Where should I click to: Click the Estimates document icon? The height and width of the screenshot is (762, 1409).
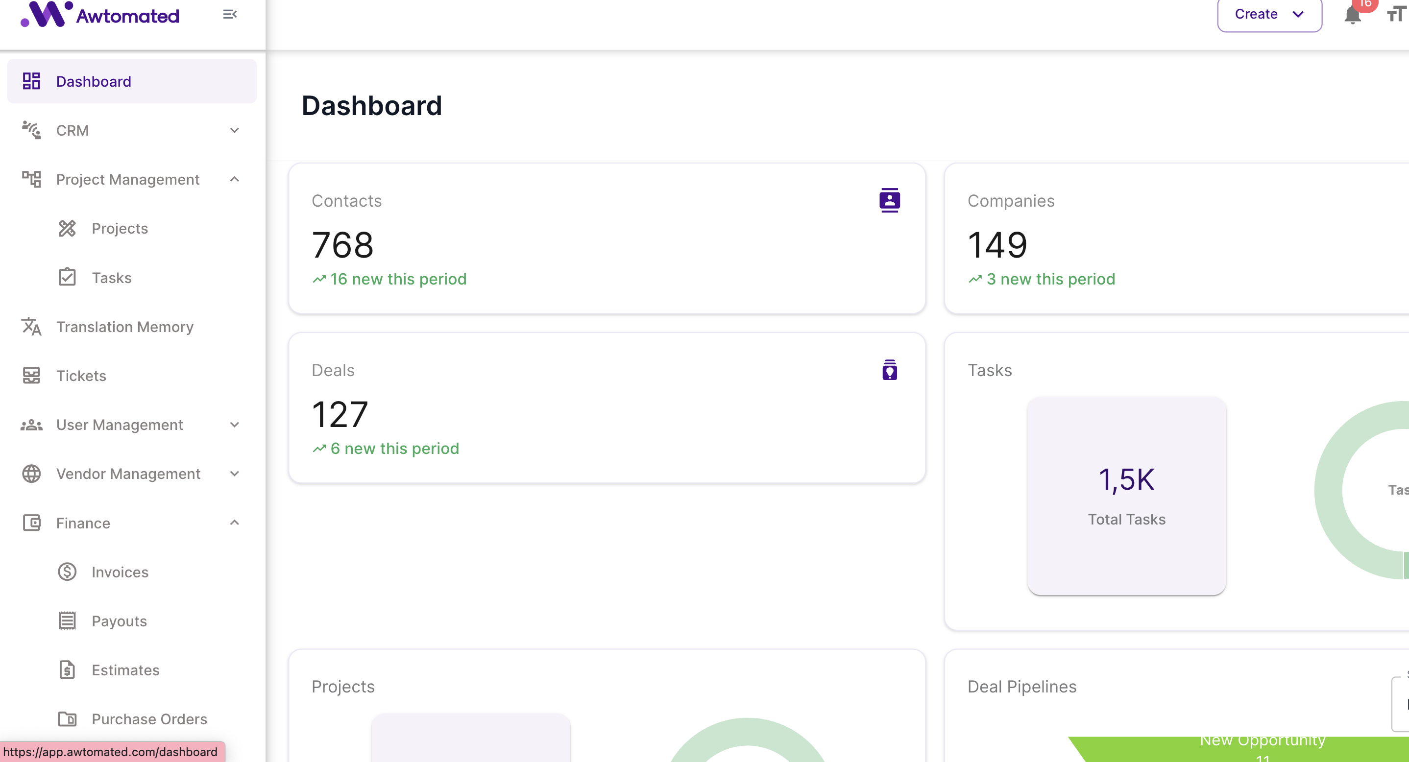point(67,669)
